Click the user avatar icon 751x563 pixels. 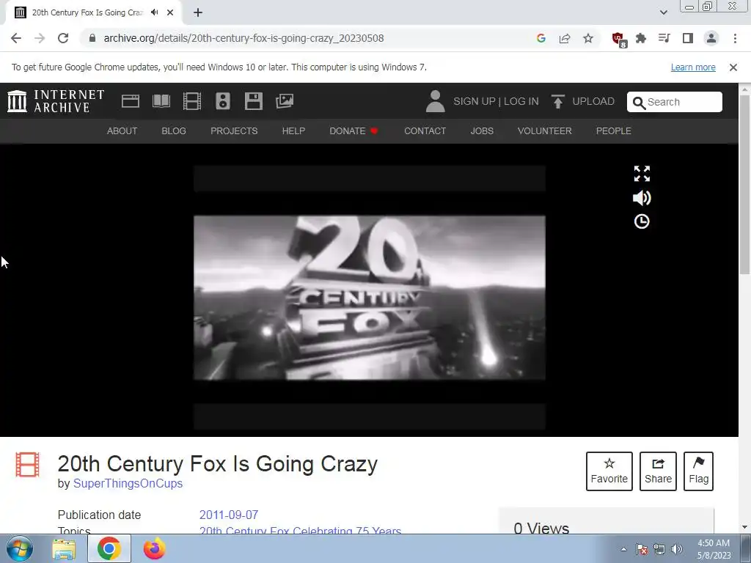point(436,101)
